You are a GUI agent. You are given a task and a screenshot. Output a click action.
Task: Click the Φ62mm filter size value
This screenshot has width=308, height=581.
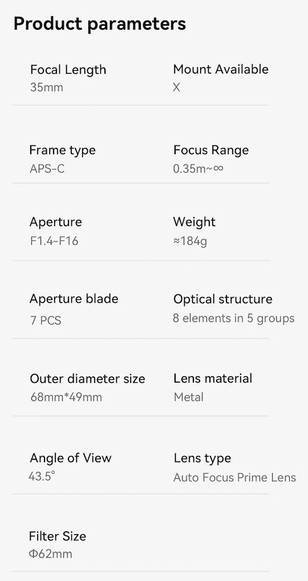point(51,554)
